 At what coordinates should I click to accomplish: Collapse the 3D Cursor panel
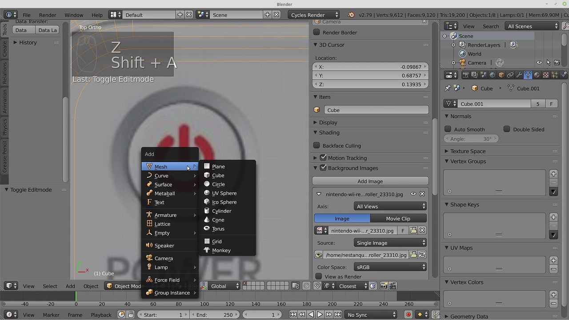(x=316, y=44)
